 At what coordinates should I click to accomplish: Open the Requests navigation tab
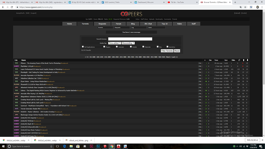(102, 24)
